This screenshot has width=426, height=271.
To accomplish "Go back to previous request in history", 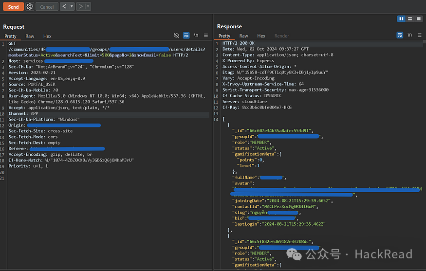I will (64, 7).
